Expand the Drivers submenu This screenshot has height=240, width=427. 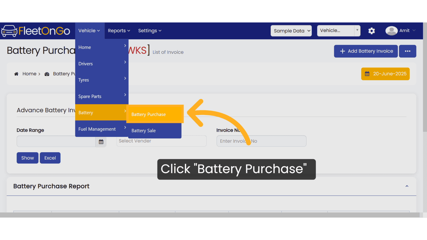coord(102,64)
